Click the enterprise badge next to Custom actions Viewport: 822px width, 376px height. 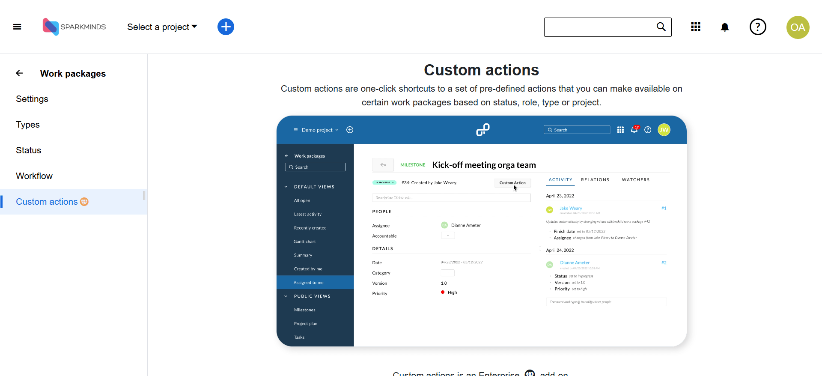point(84,202)
